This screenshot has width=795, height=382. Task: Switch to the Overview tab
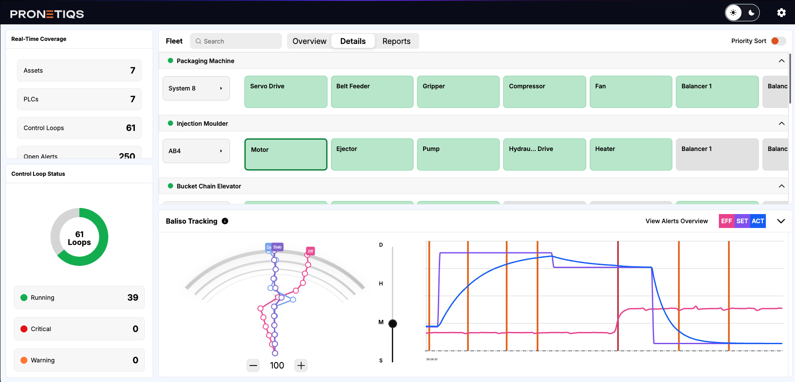309,41
